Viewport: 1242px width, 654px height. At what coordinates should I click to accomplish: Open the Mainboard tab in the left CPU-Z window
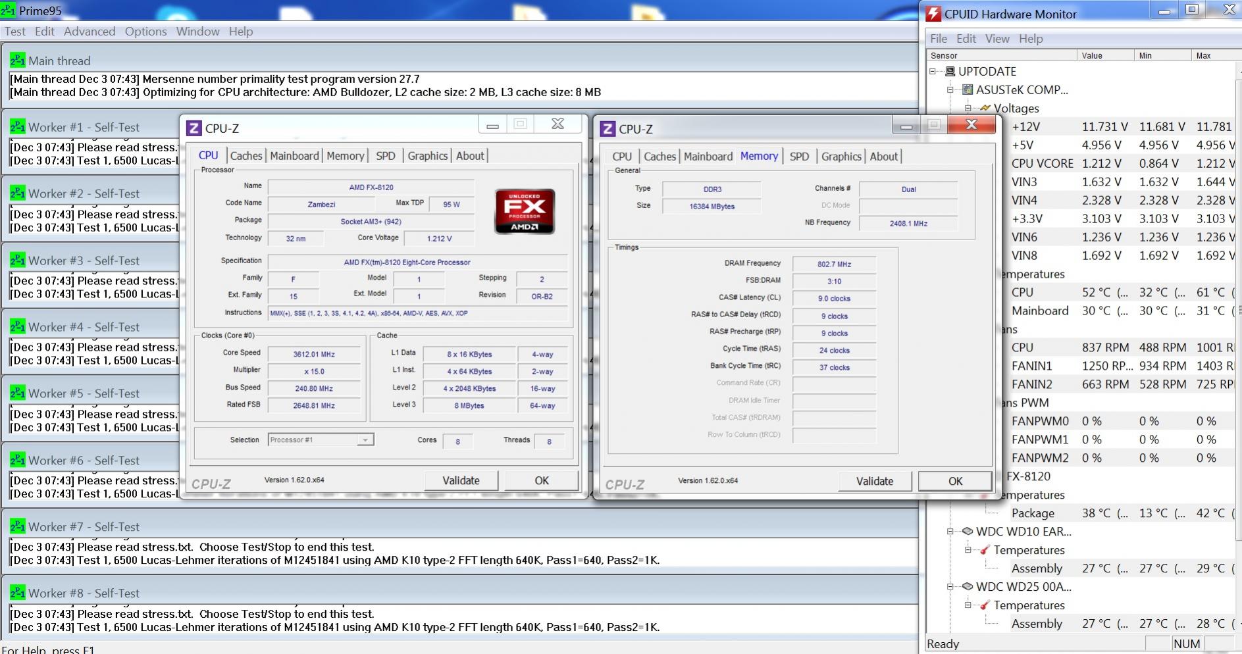pyautogui.click(x=294, y=156)
